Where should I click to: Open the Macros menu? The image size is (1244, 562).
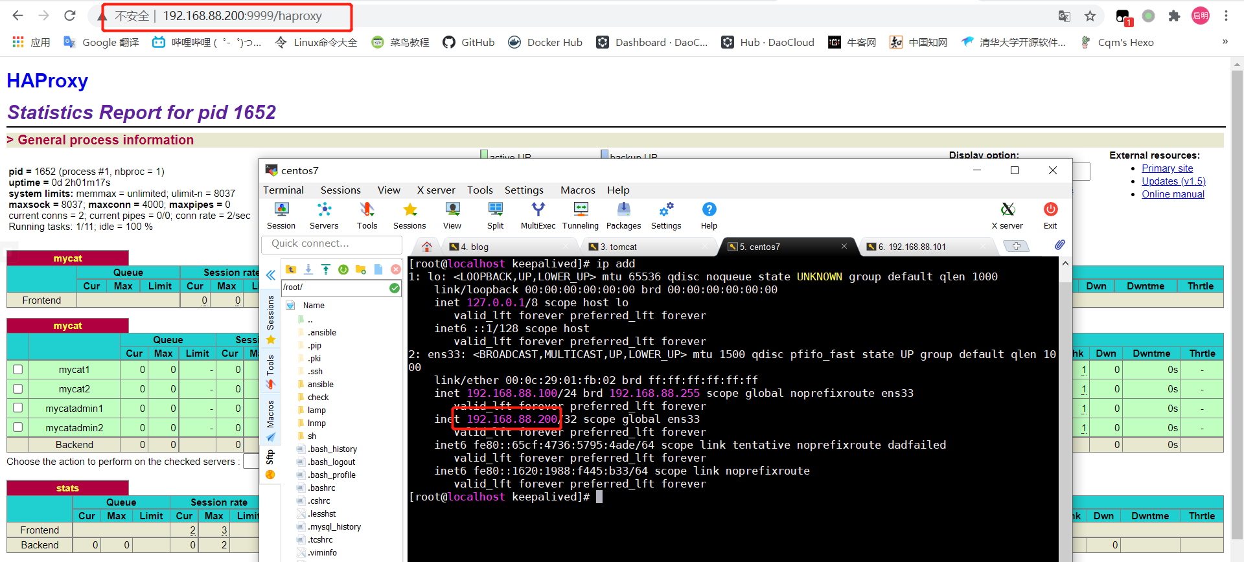pos(578,190)
